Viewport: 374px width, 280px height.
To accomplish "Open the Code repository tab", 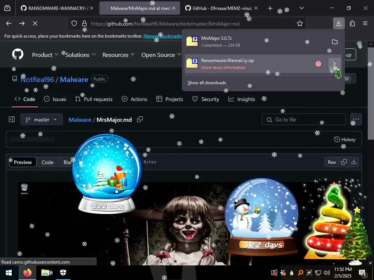I will coord(25,99).
